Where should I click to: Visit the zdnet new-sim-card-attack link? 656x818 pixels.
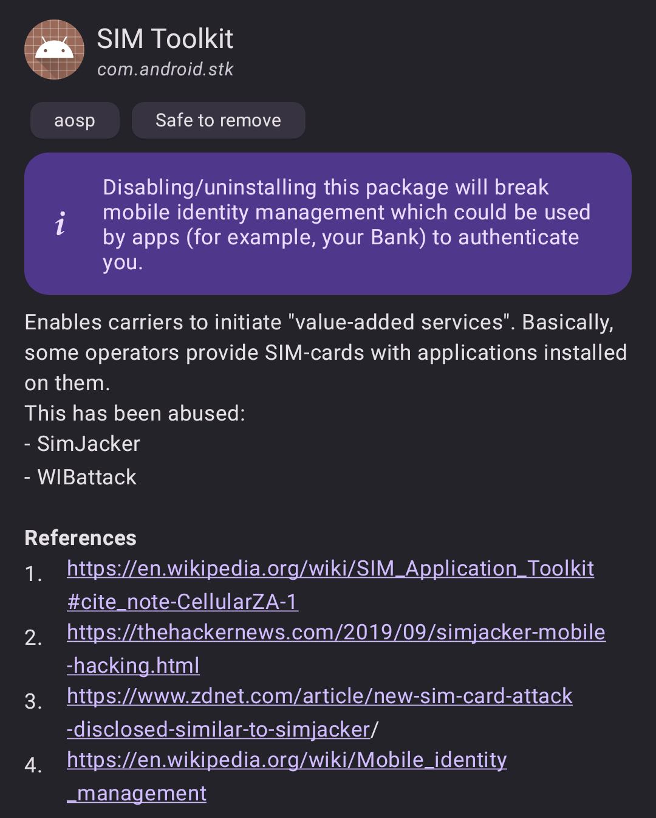[x=319, y=696]
